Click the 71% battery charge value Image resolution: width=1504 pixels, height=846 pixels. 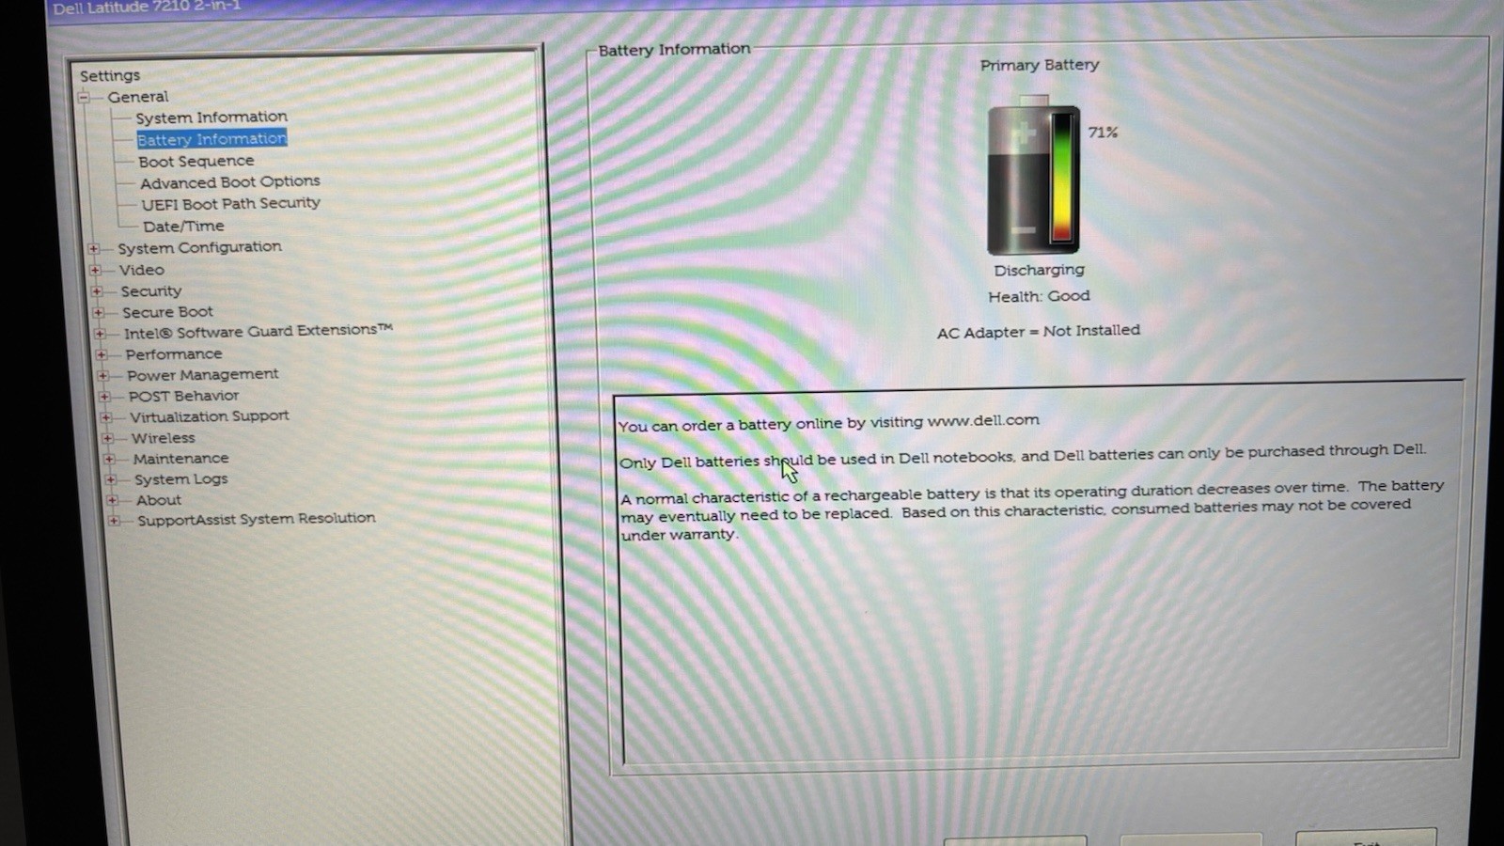[1104, 133]
